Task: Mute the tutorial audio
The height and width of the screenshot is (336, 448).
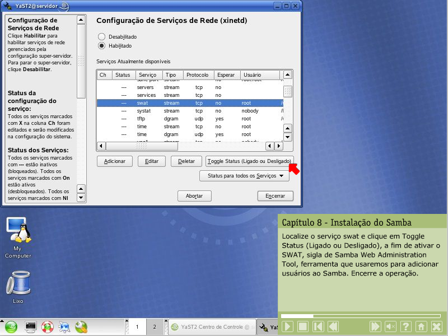Action: coord(390,326)
